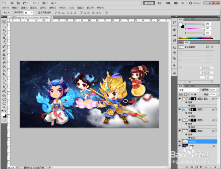Select the Horizontal Type tool
This screenshot has height=169, width=221.
[x=4, y=83]
